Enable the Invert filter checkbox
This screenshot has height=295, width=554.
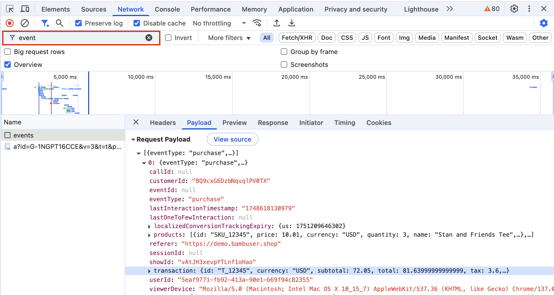[168, 38]
